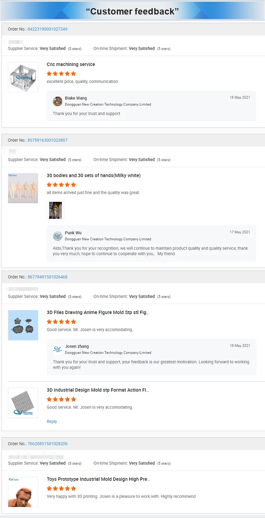Open the toys prototype bust thumbnail
Screen dimensions: 265x518
point(23,492)
